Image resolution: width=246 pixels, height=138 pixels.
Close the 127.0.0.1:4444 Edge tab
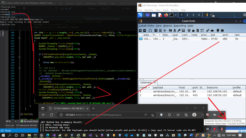(x=87, y=108)
